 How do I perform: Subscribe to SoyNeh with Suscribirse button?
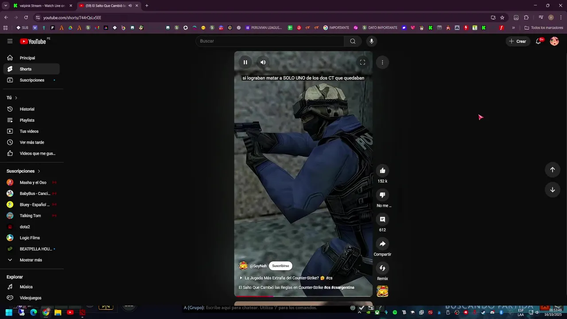pyautogui.click(x=280, y=266)
